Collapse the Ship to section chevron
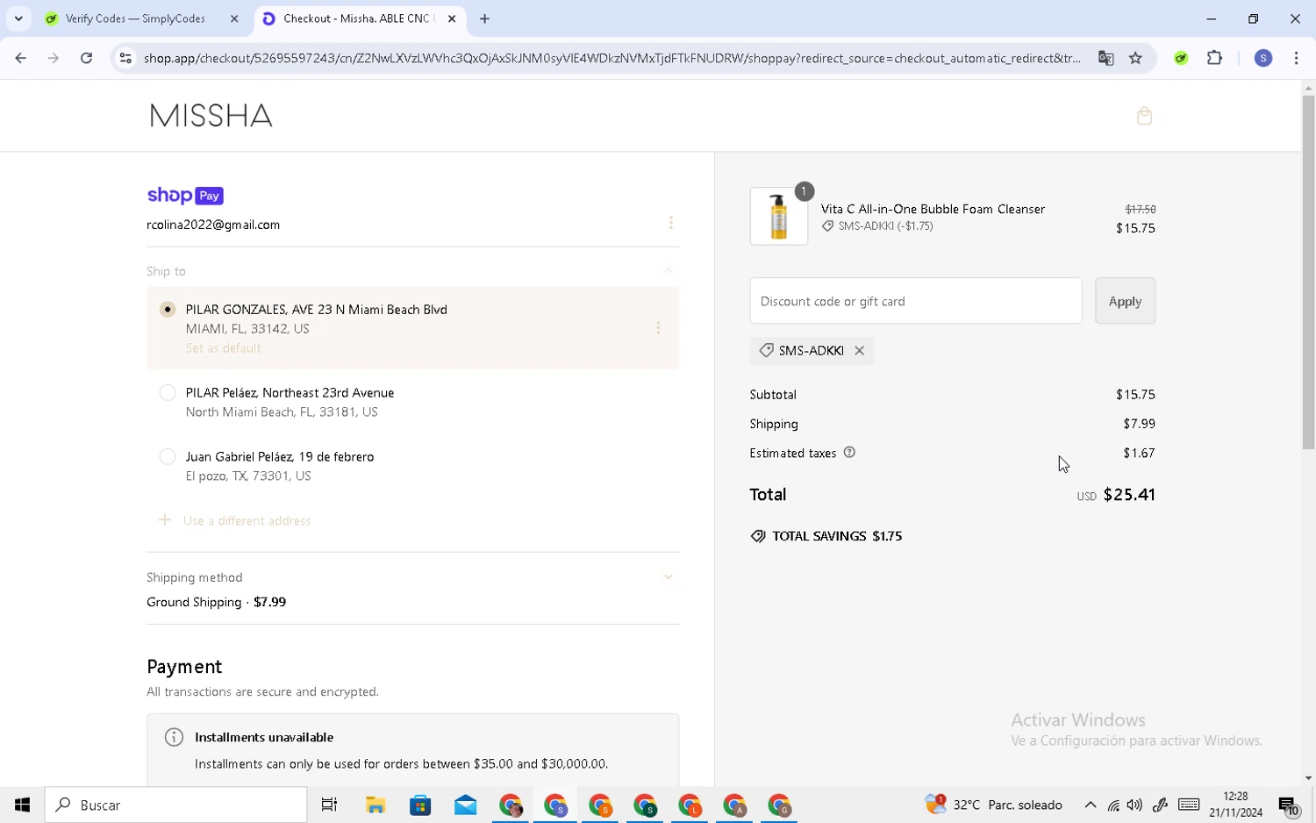The height and width of the screenshot is (823, 1316). coord(669,271)
